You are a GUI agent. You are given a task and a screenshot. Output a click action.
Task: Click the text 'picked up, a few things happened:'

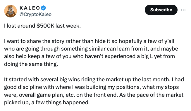point(47,103)
